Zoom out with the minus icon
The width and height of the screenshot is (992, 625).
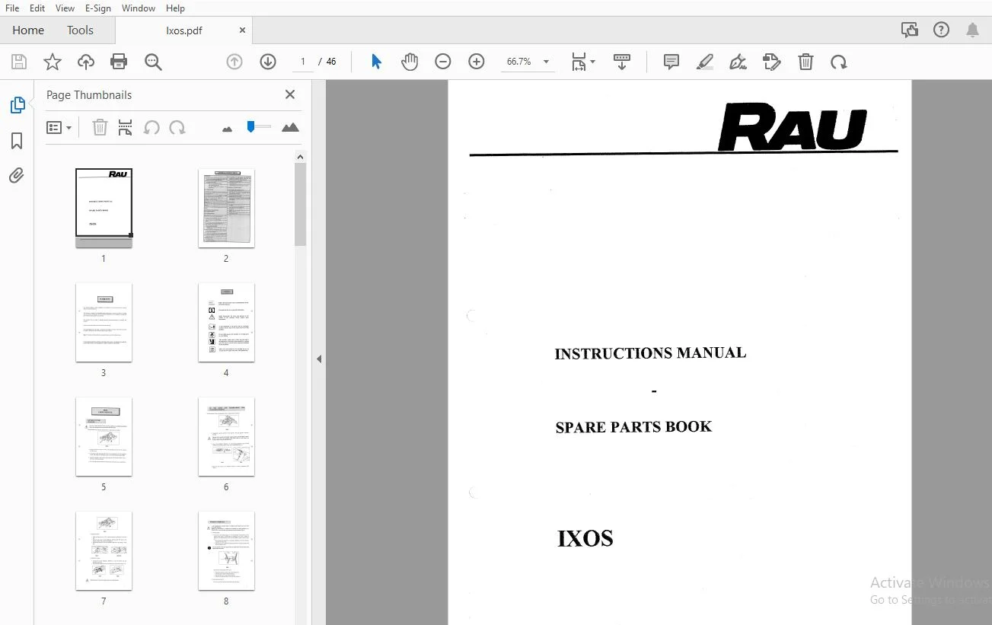(443, 62)
